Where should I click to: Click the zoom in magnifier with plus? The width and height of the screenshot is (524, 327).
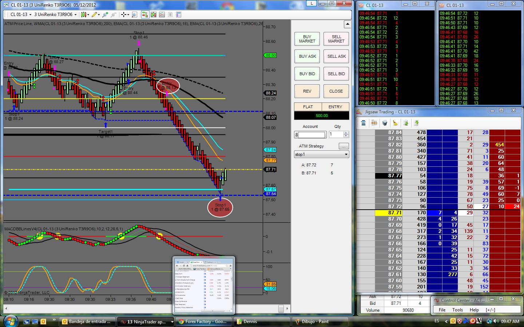(105, 15)
